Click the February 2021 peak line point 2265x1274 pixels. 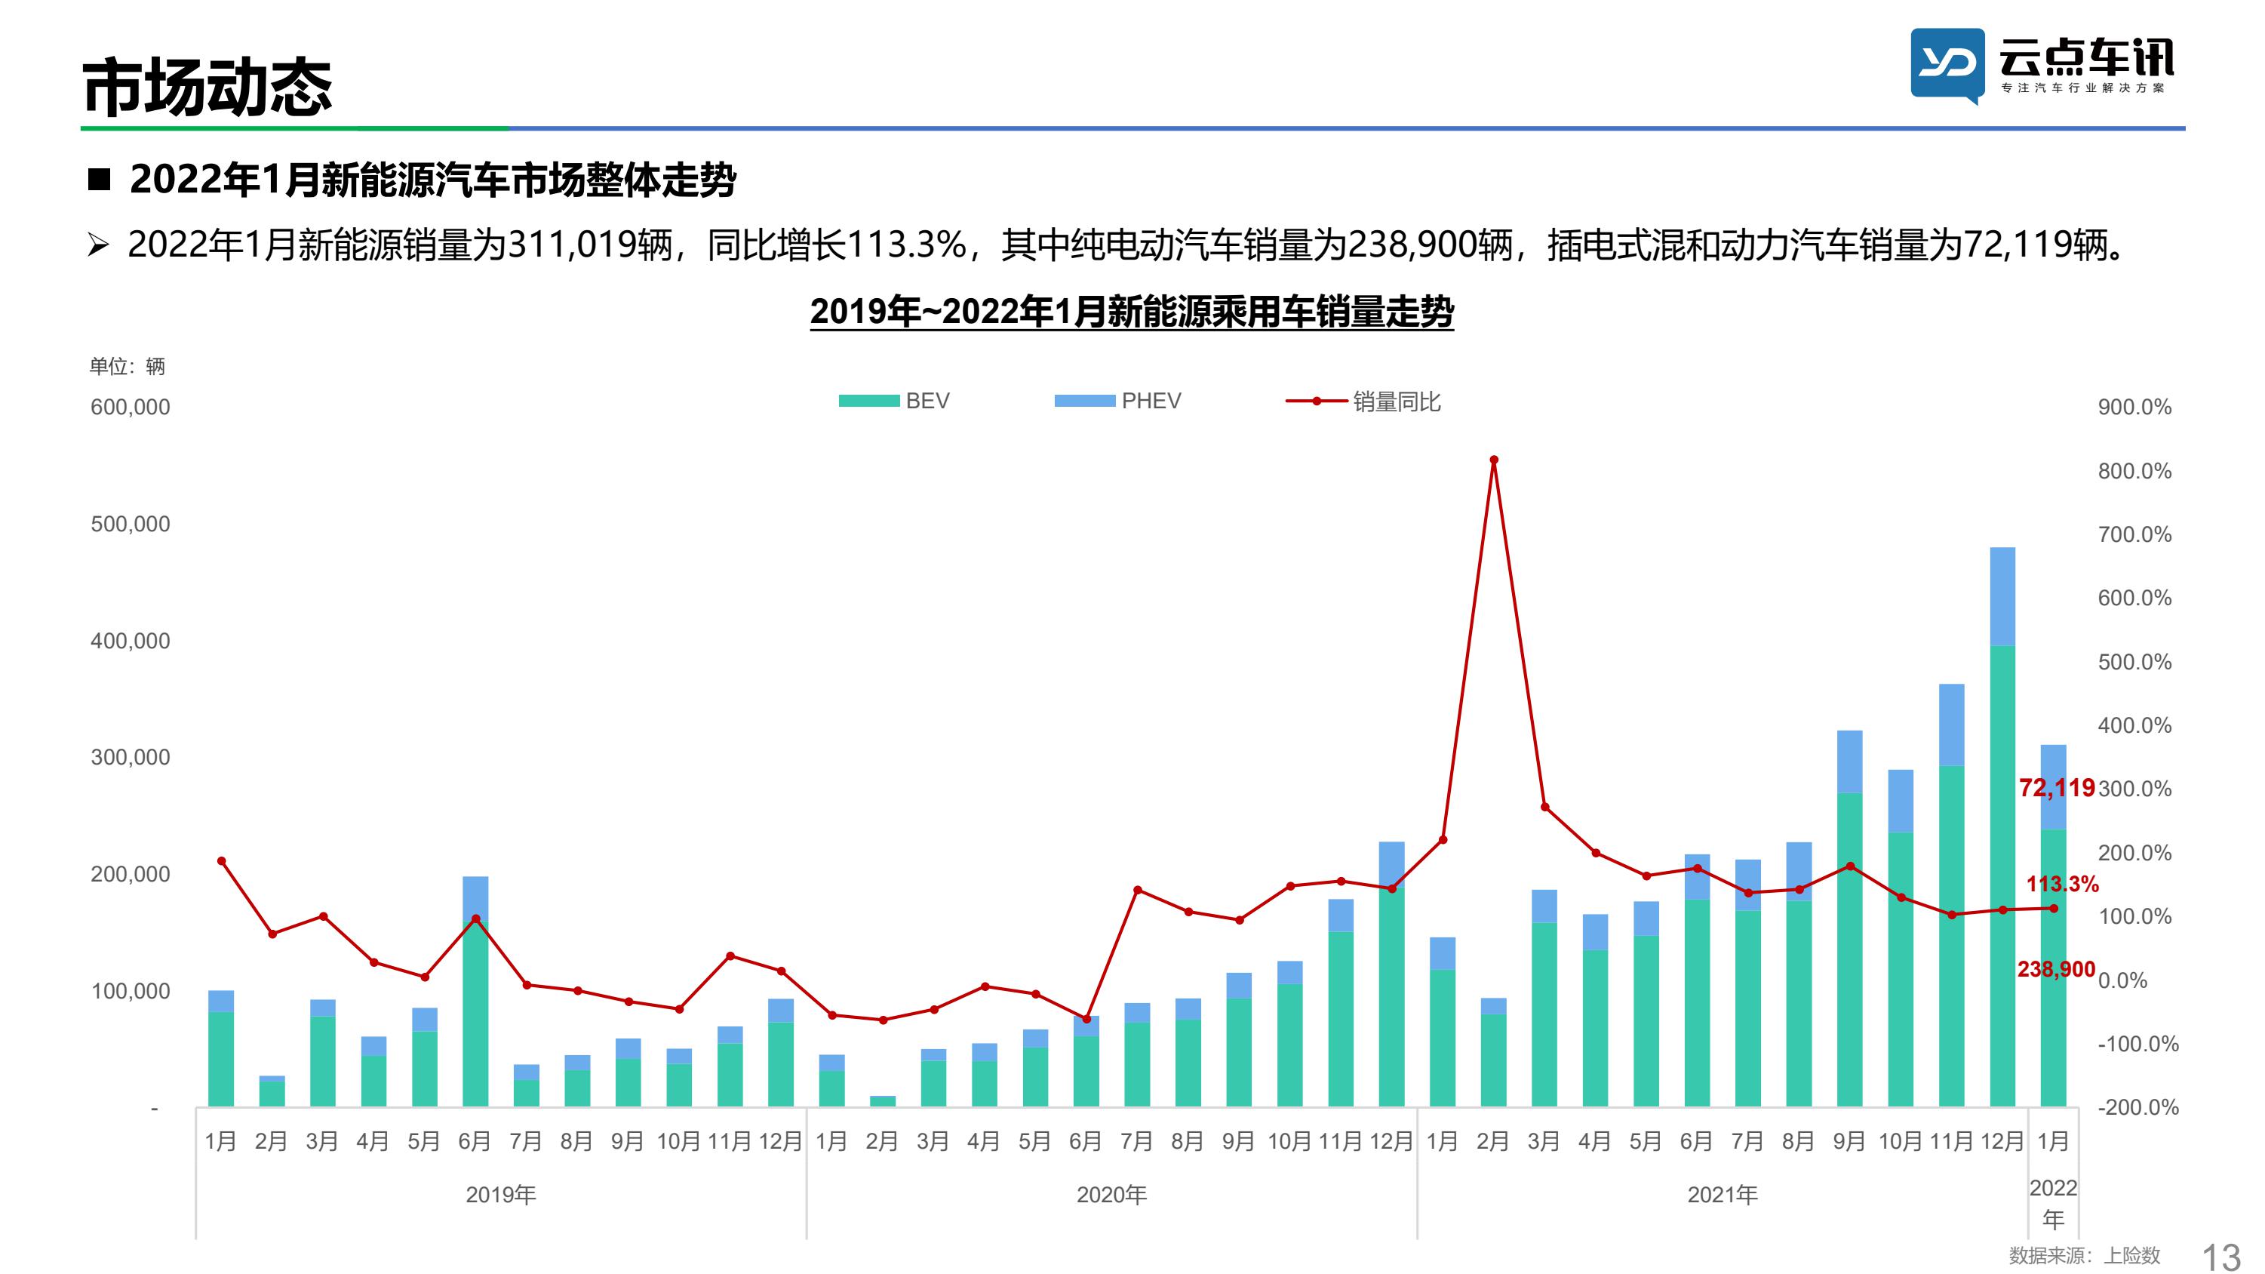tap(1494, 460)
